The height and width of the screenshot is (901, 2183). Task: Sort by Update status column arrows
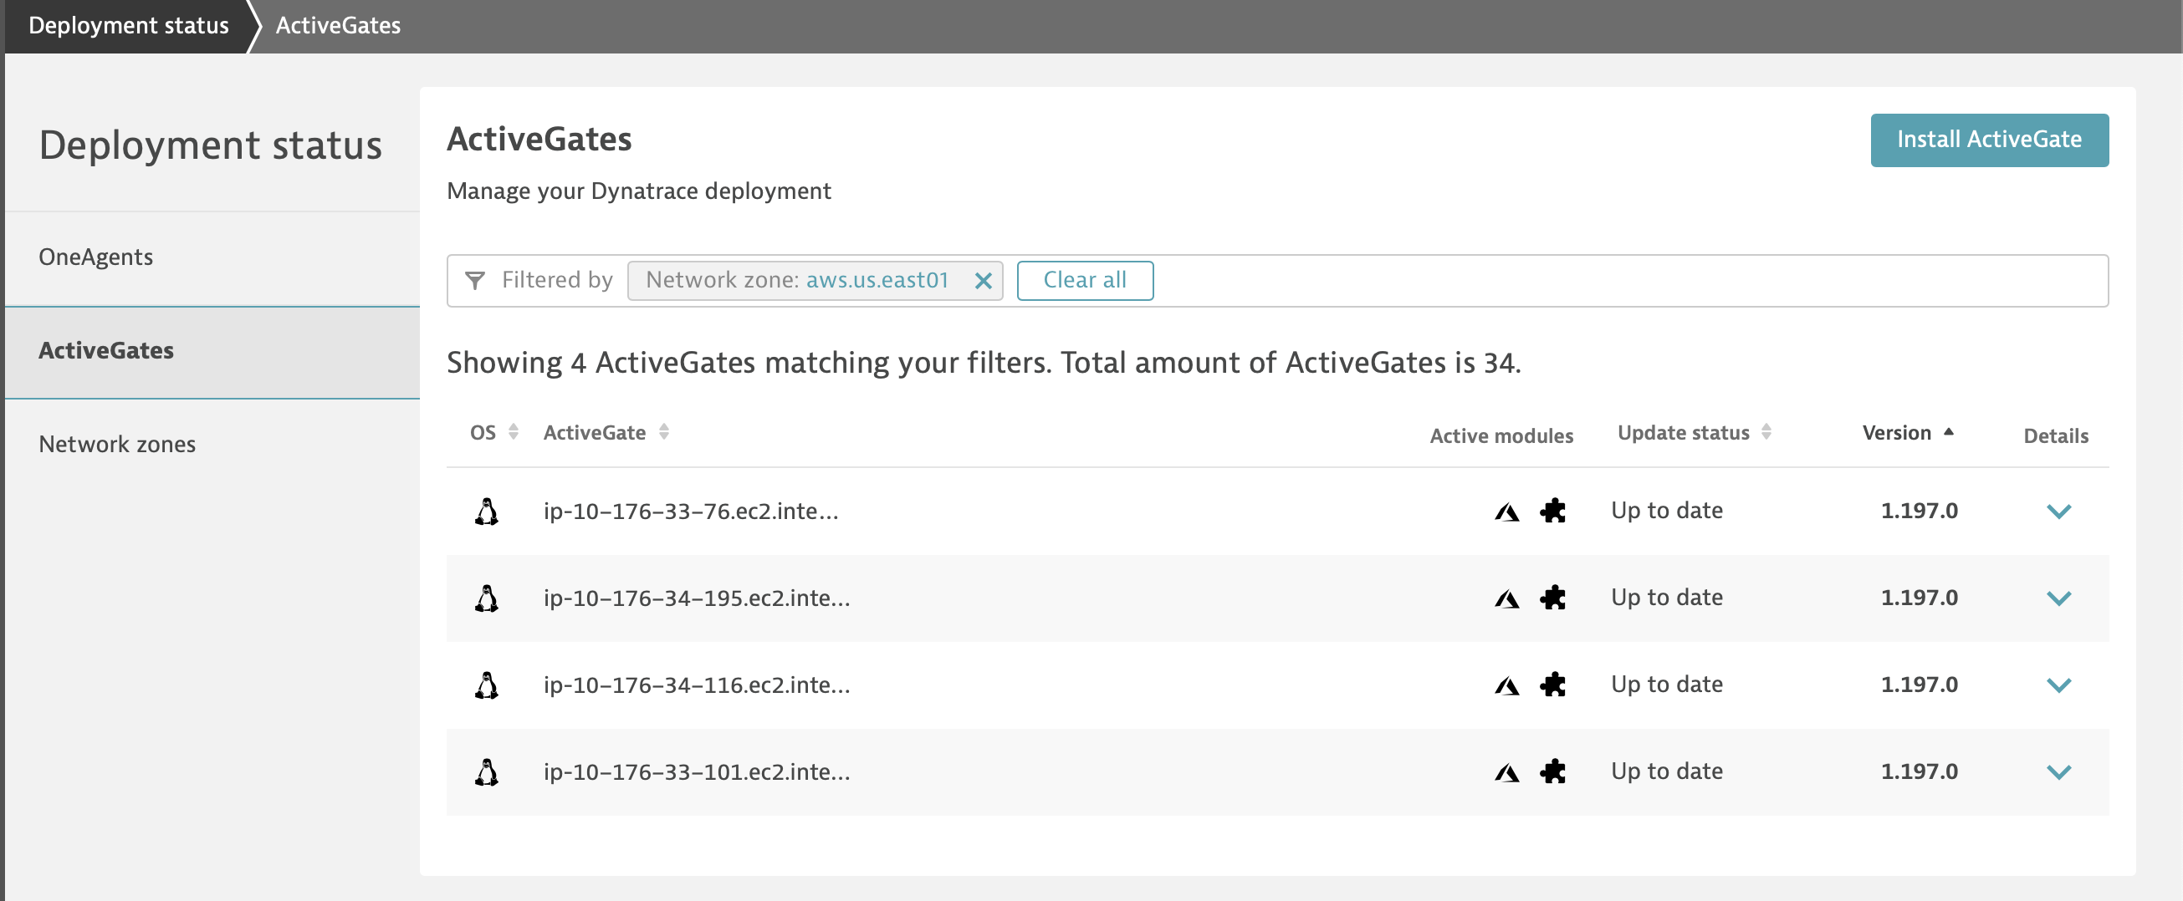tap(1766, 432)
